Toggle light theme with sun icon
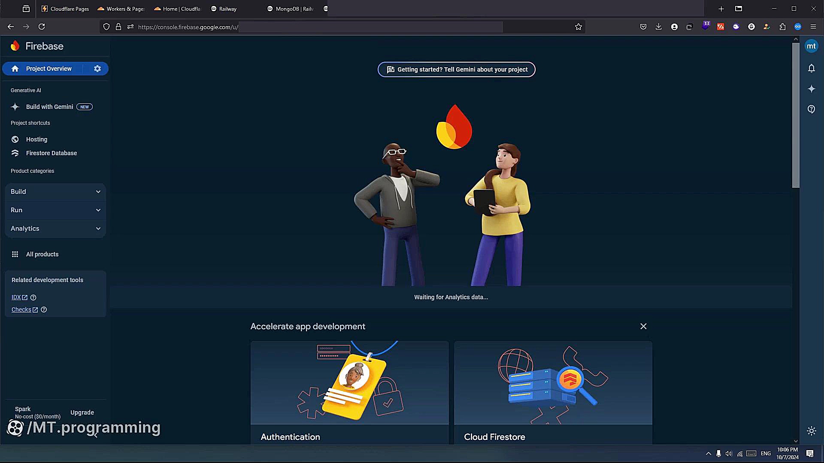 pyautogui.click(x=811, y=431)
